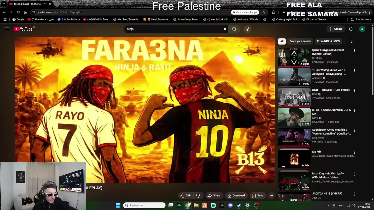
Task: Show more filter chips with right arrow
Action: pos(352,42)
